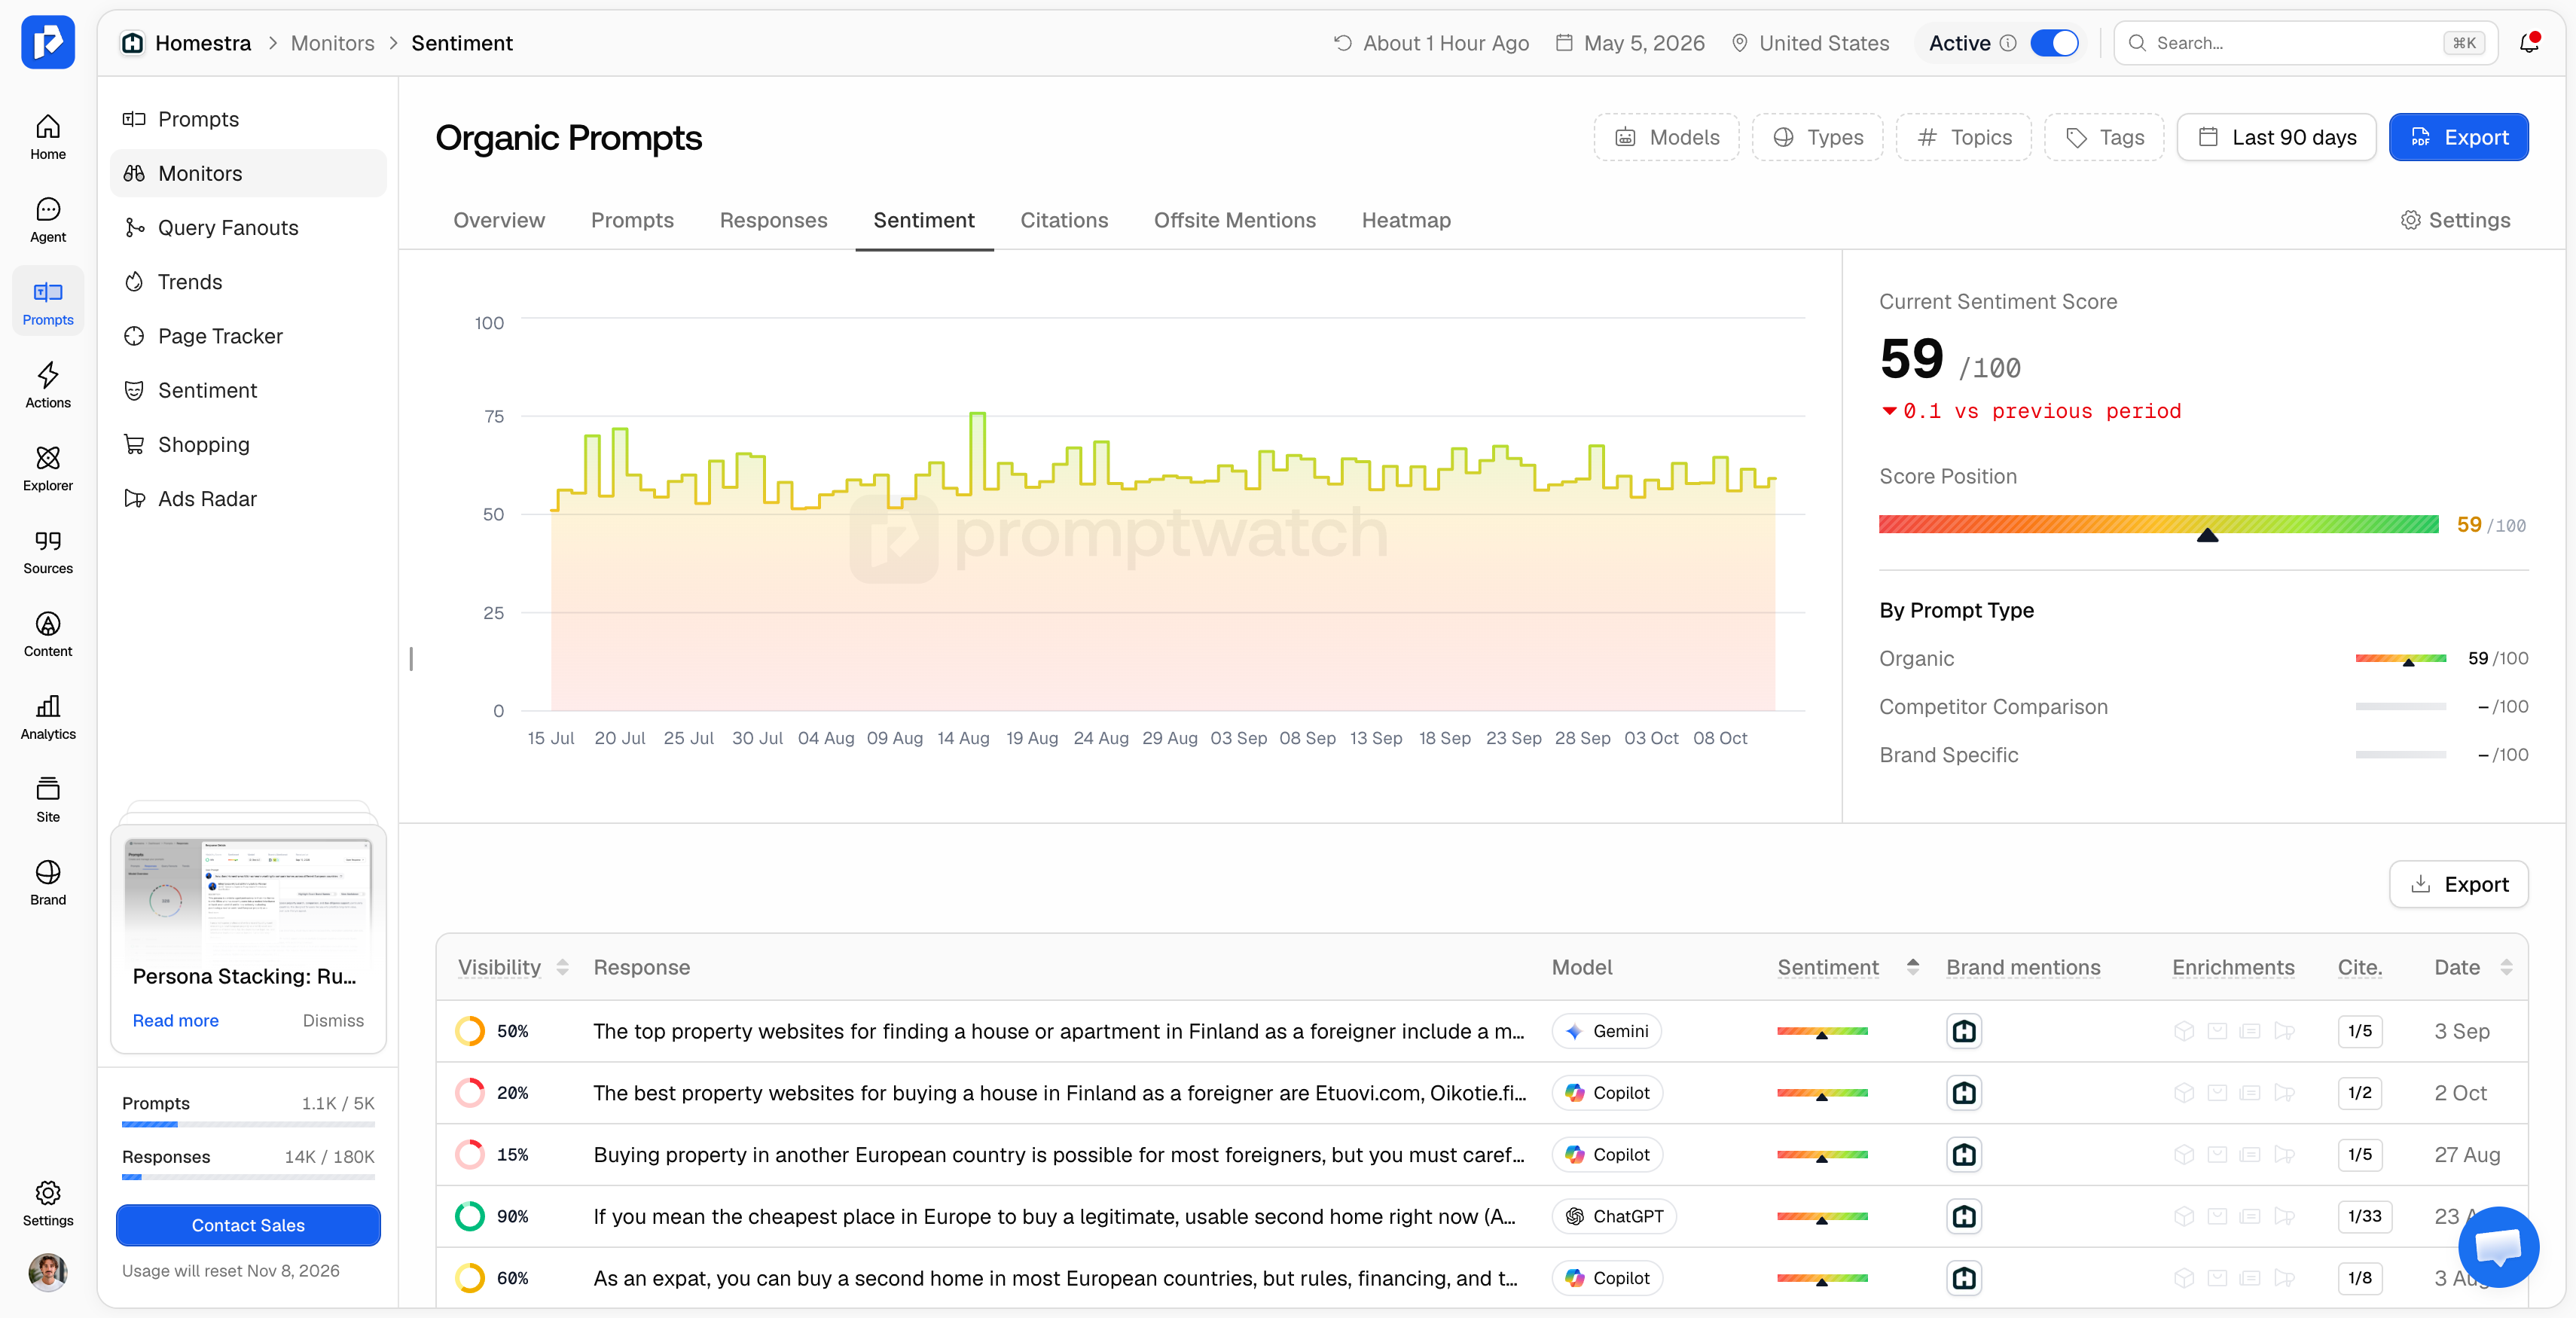The image size is (2576, 1318).
Task: Click the table Export download button
Action: tap(2458, 884)
